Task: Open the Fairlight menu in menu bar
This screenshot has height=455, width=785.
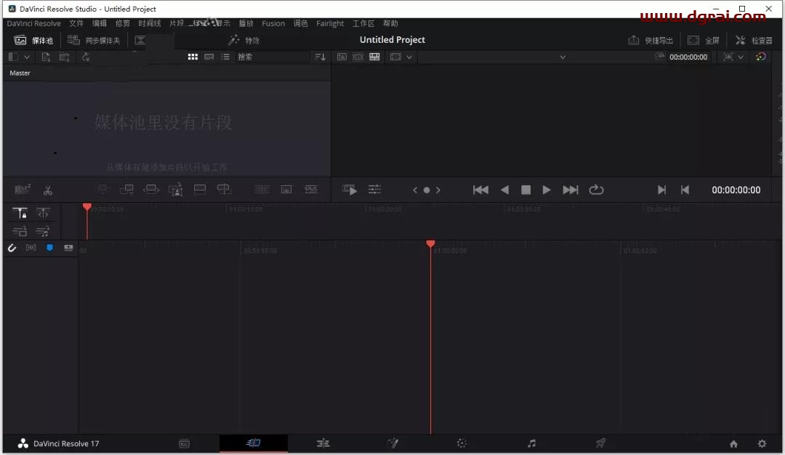Action: pos(330,23)
